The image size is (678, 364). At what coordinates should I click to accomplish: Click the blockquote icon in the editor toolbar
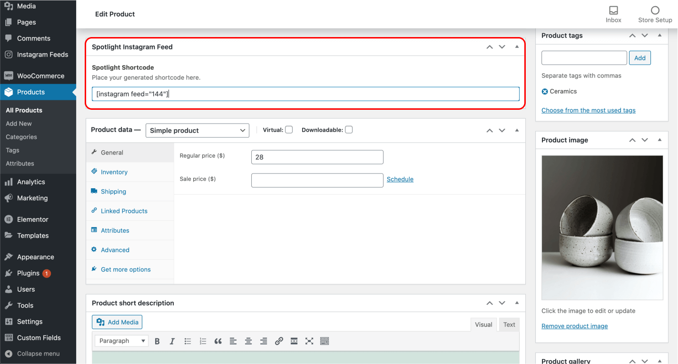[218, 341]
